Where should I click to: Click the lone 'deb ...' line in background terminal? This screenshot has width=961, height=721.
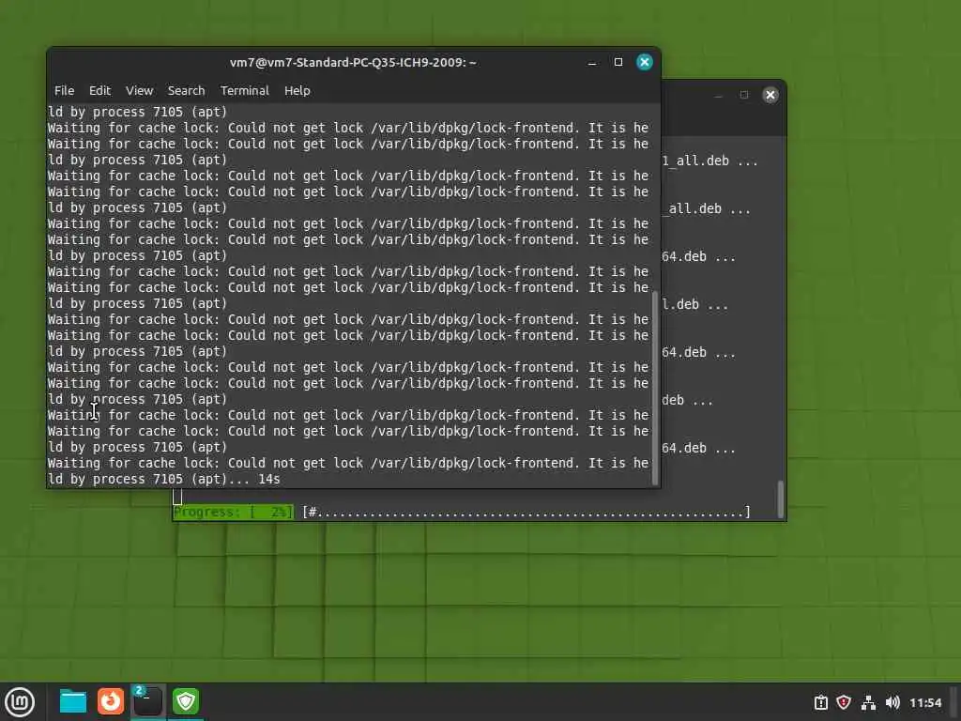pos(687,400)
